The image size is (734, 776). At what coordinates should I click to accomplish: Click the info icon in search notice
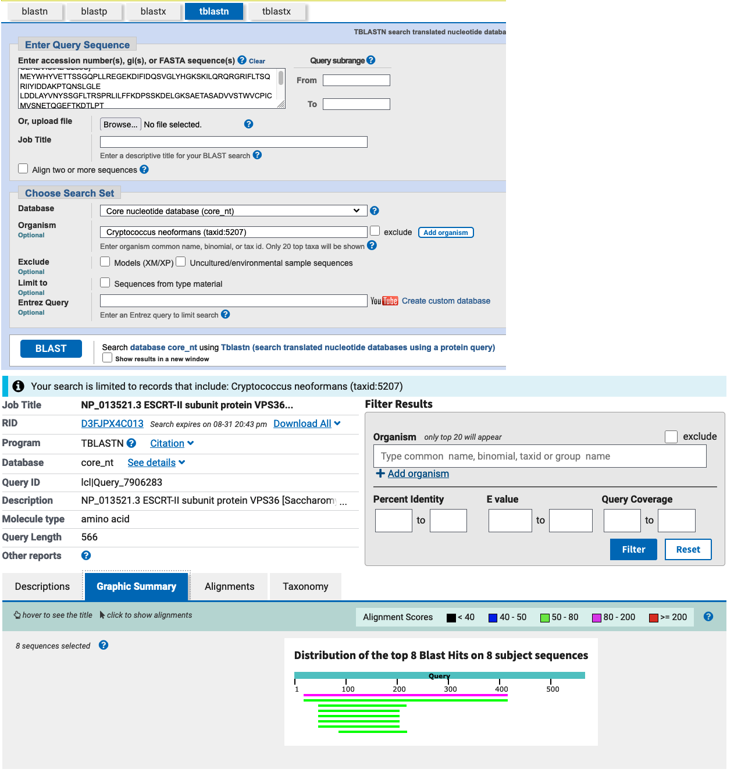click(18, 386)
